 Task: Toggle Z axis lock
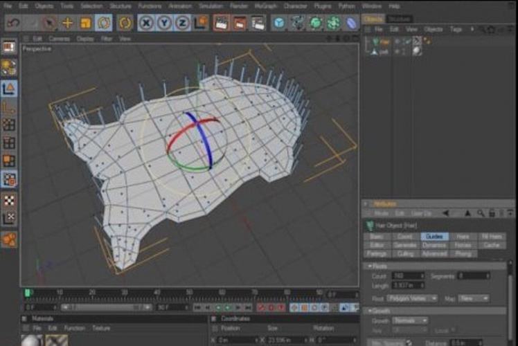[182, 23]
